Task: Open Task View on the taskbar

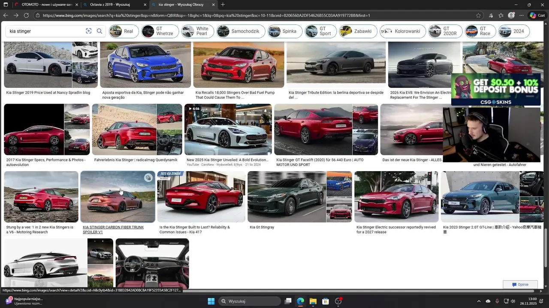Action: coord(288,301)
